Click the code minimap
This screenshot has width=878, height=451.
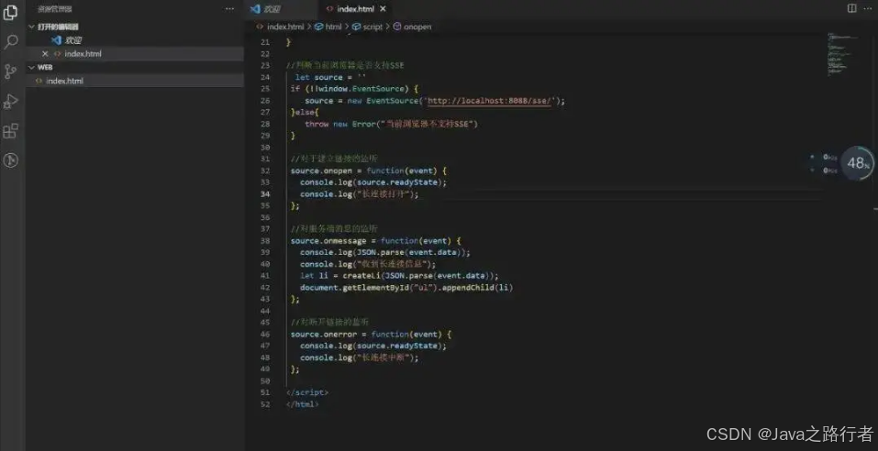(x=844, y=54)
